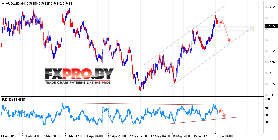Select the RSI scale value 50
This screenshot has height=140, width=278.
(x=267, y=115)
